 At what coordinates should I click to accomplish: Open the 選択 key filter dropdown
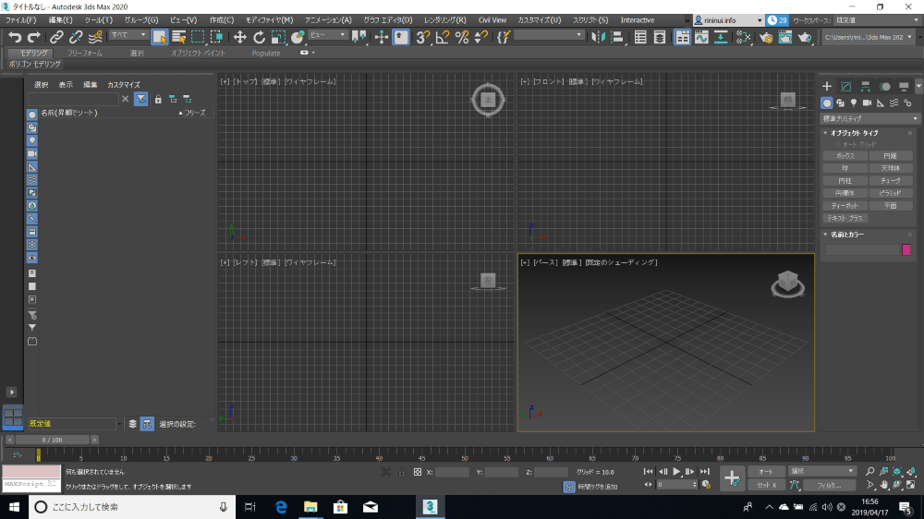822,471
